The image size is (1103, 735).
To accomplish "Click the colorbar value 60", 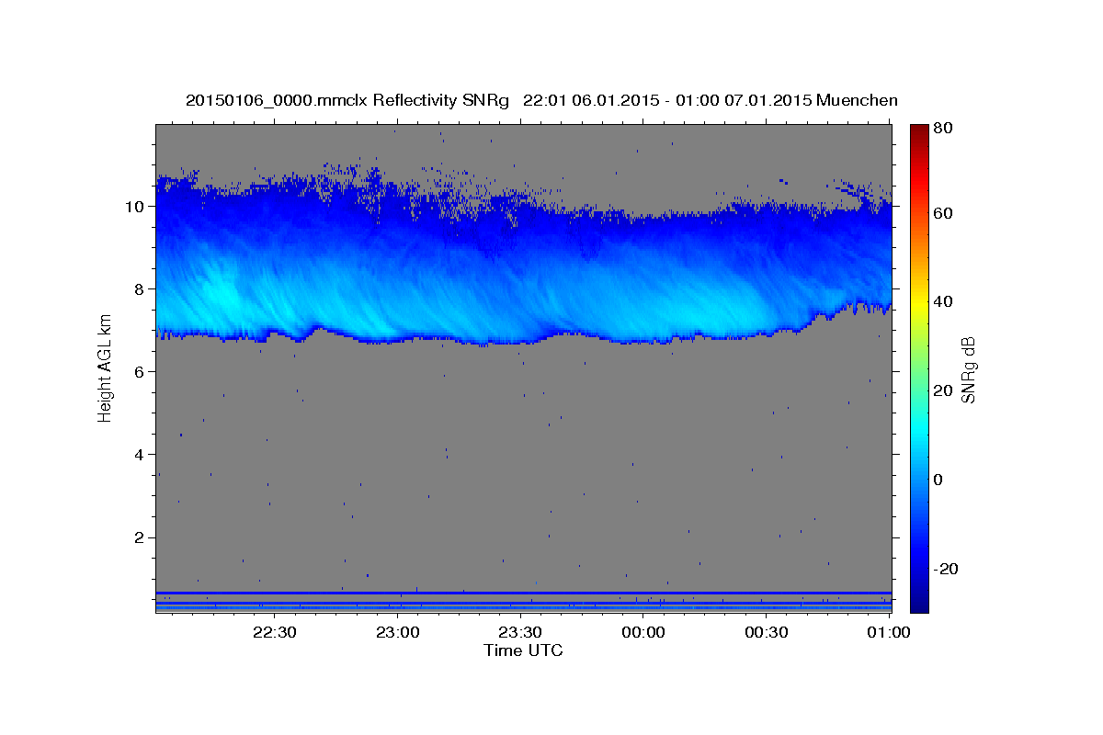I will point(942,213).
